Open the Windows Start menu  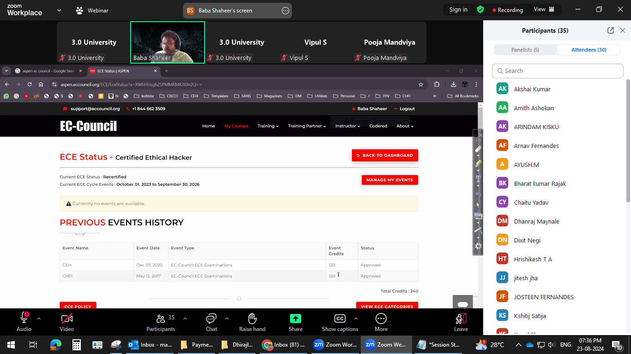(11, 344)
